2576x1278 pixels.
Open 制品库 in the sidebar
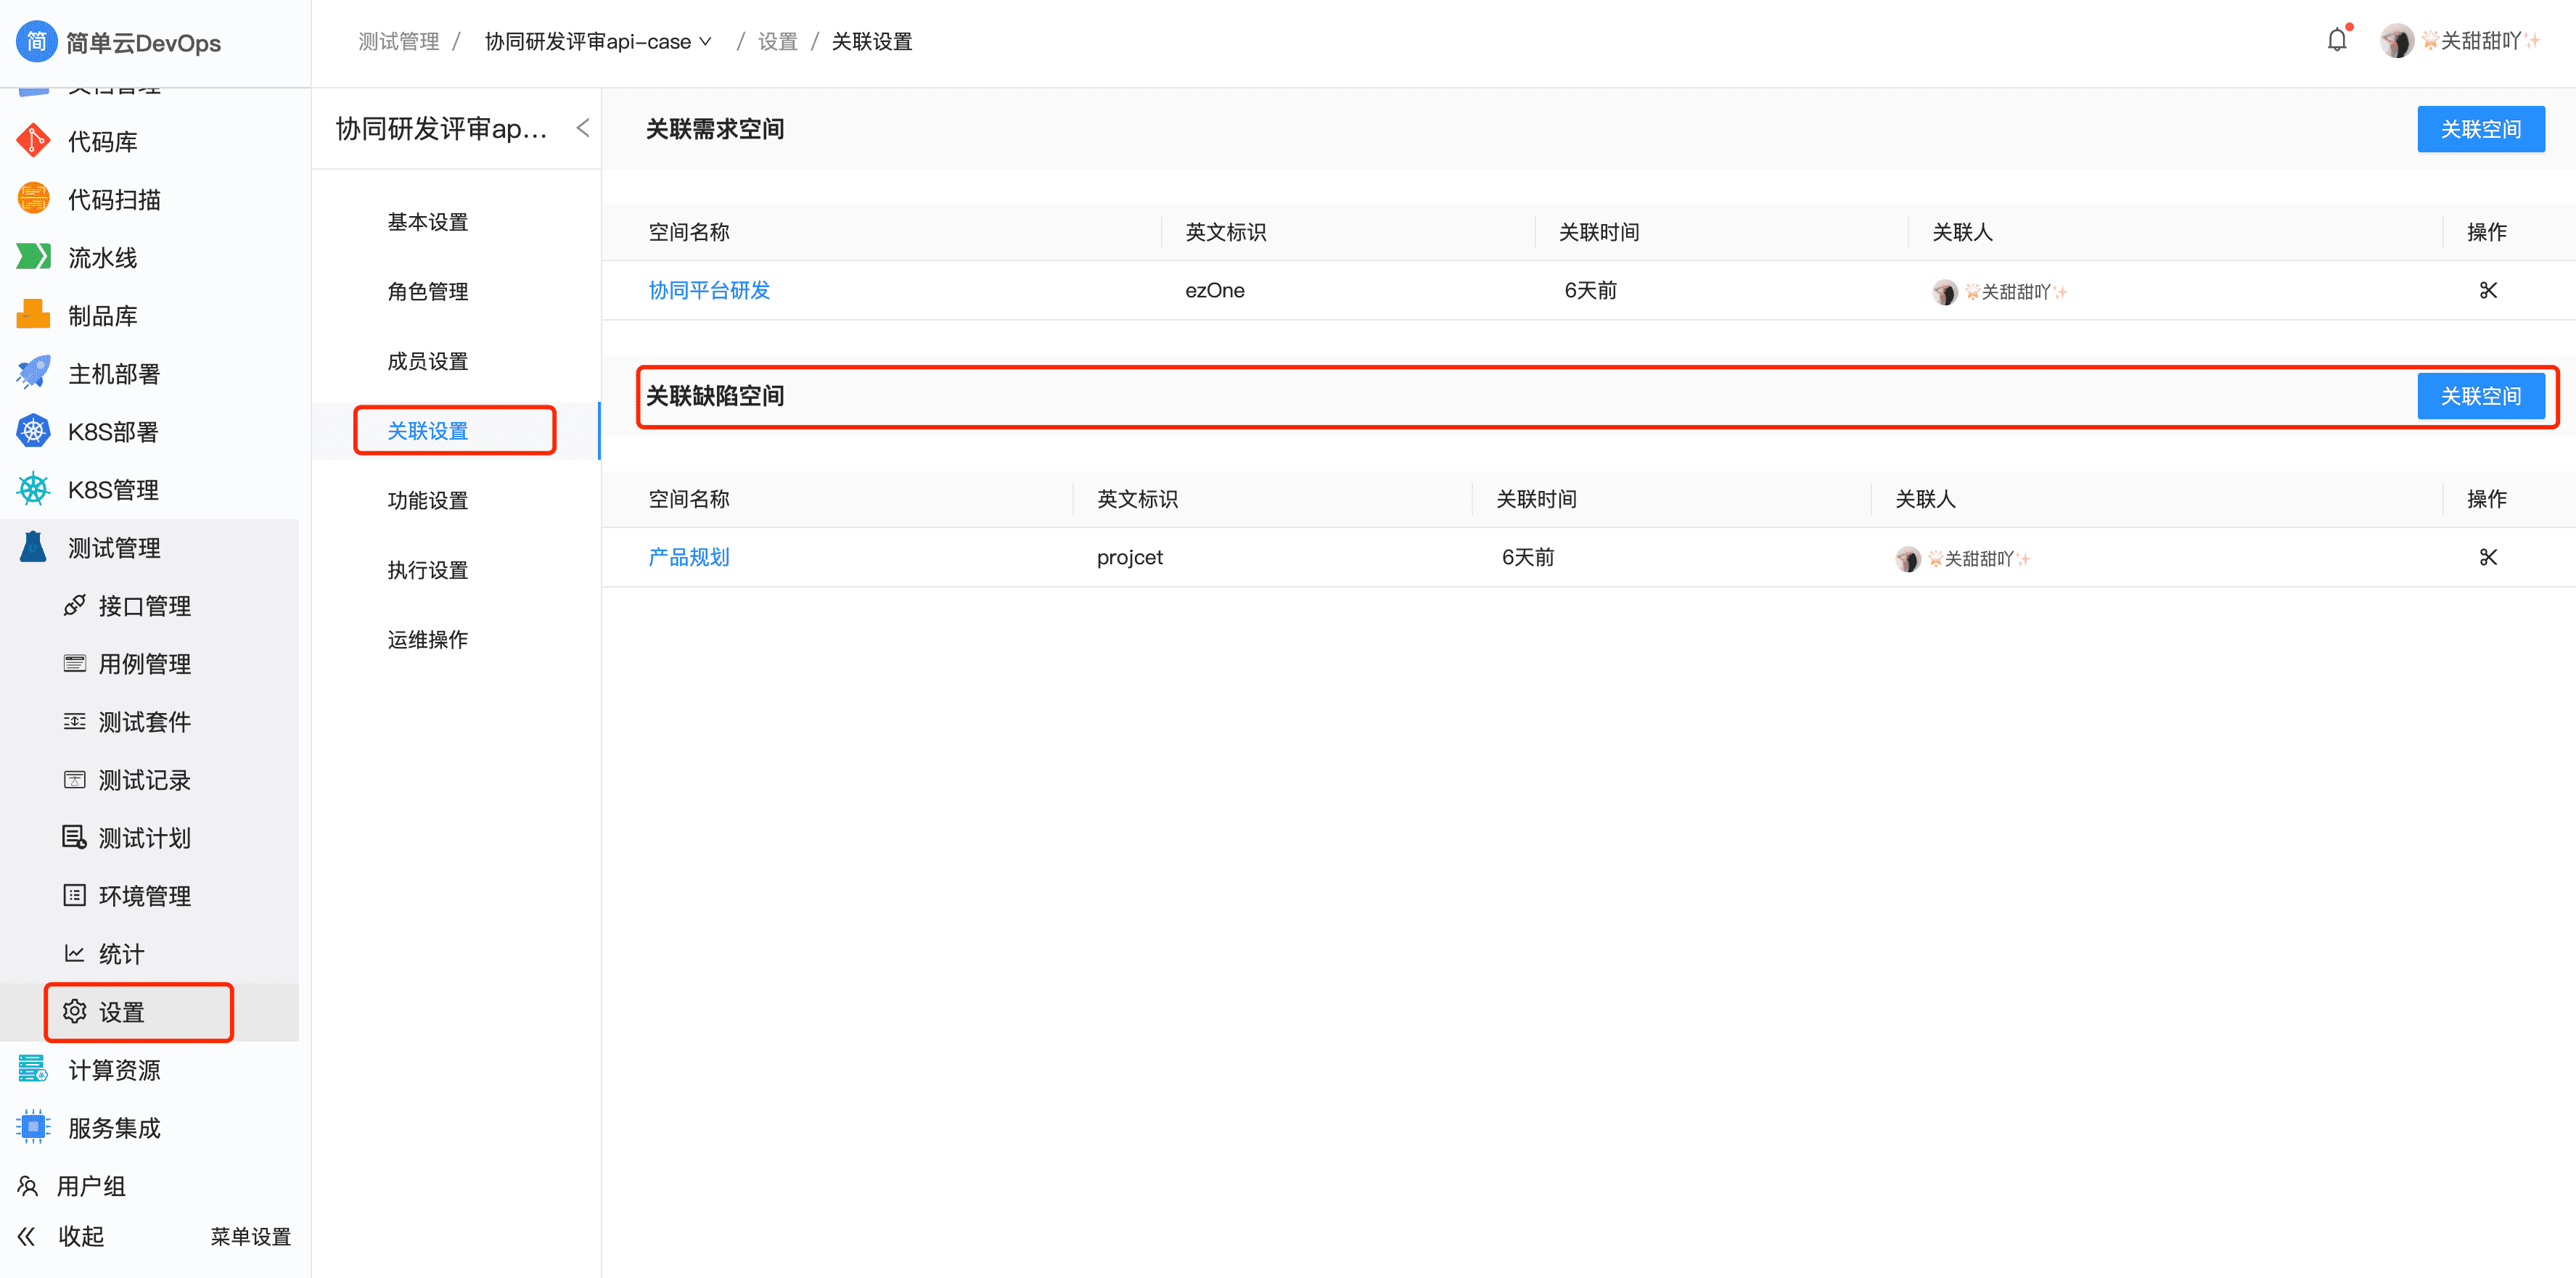(x=102, y=316)
